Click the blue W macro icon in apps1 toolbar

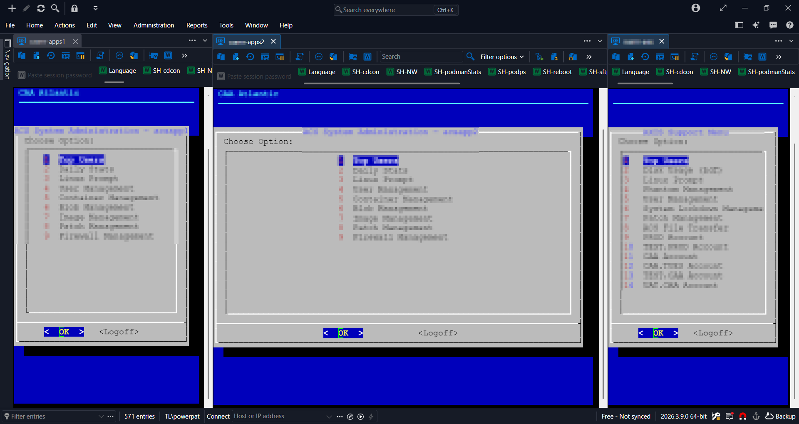click(168, 56)
